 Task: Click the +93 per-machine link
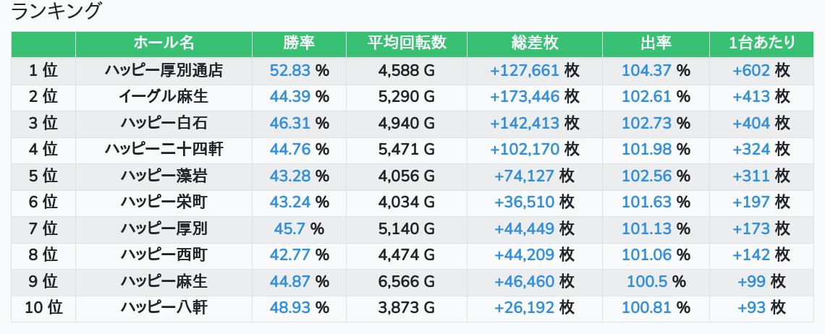point(751,308)
